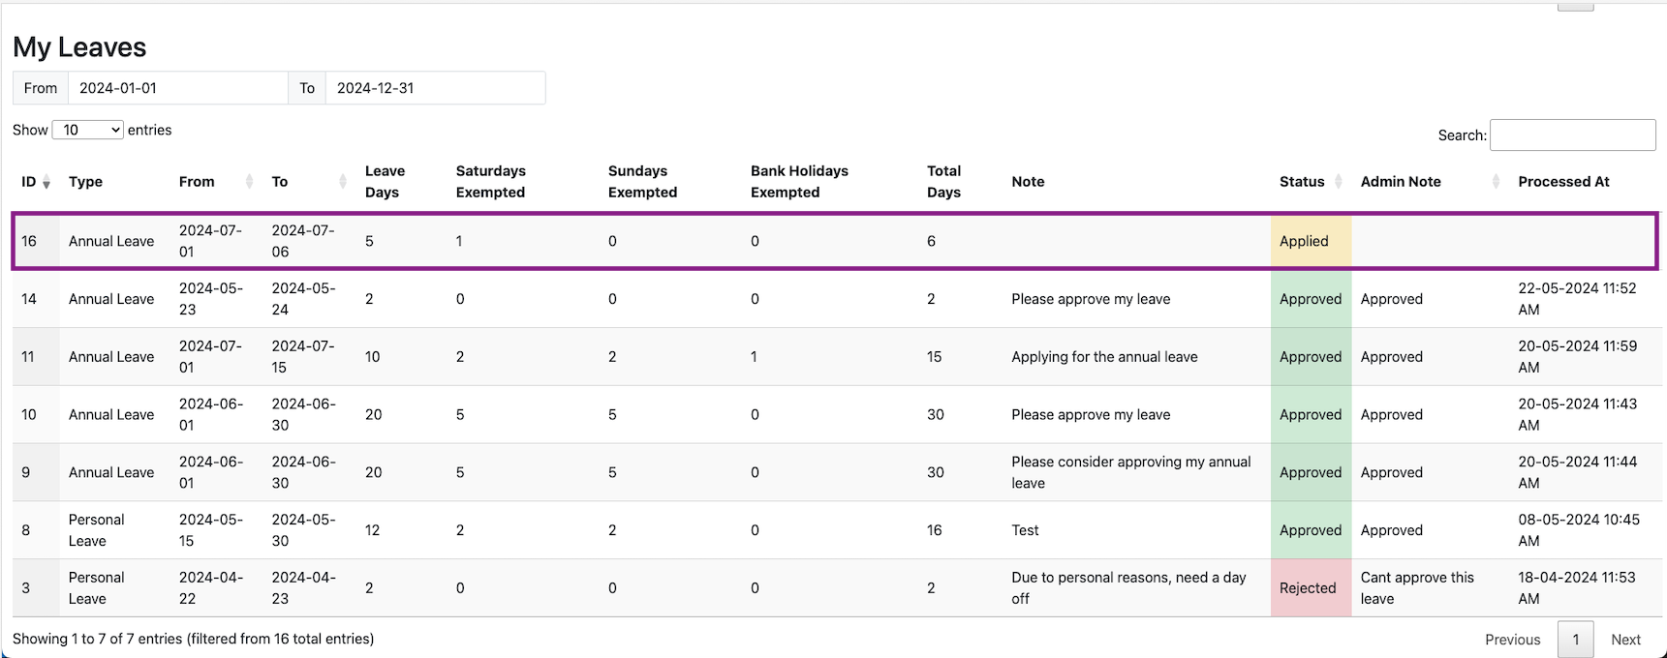This screenshot has width=1667, height=658.
Task: Click the red Rejected status cell
Action: click(x=1310, y=588)
